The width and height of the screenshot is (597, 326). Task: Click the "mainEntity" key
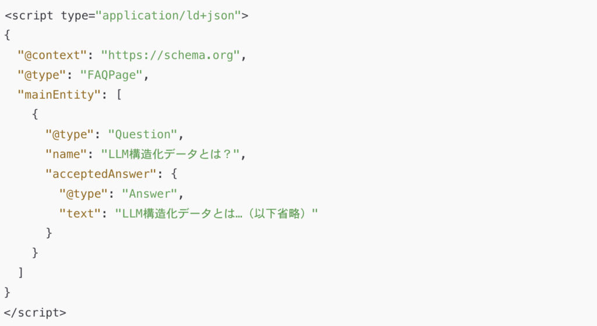coord(59,95)
